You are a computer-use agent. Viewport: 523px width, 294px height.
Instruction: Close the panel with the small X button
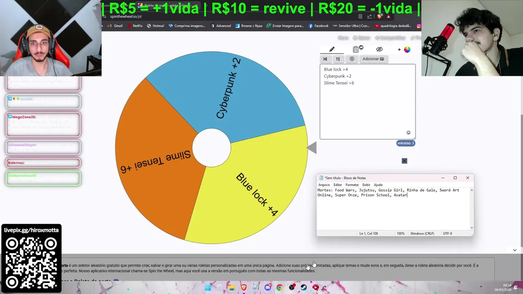pyautogui.click(x=405, y=161)
